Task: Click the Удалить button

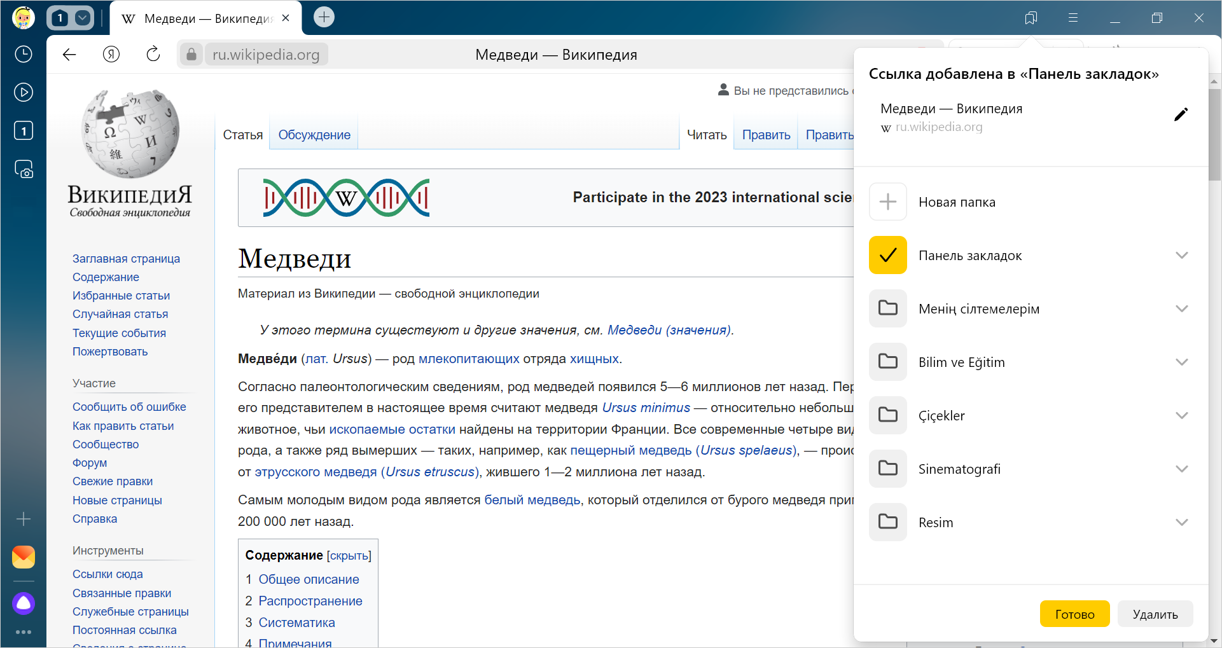Action: tap(1155, 614)
